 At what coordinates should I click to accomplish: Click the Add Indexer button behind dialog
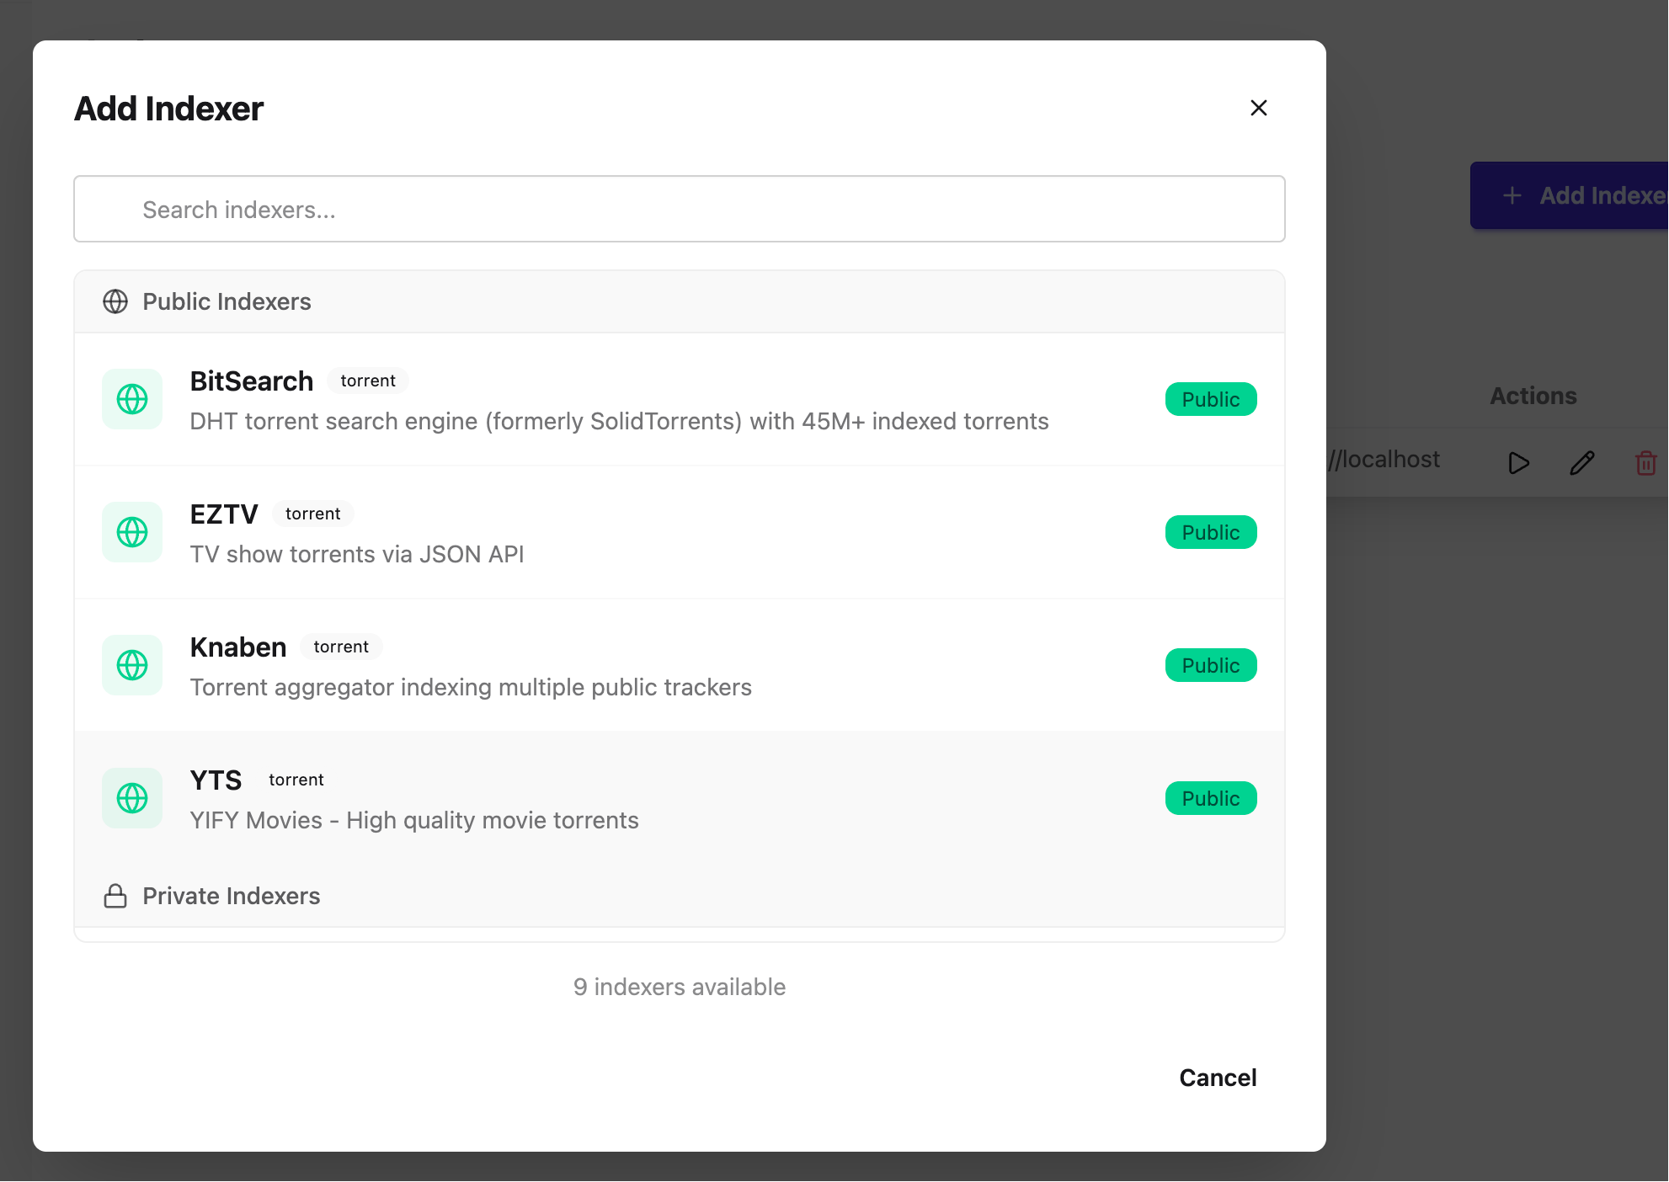pyautogui.click(x=1570, y=195)
